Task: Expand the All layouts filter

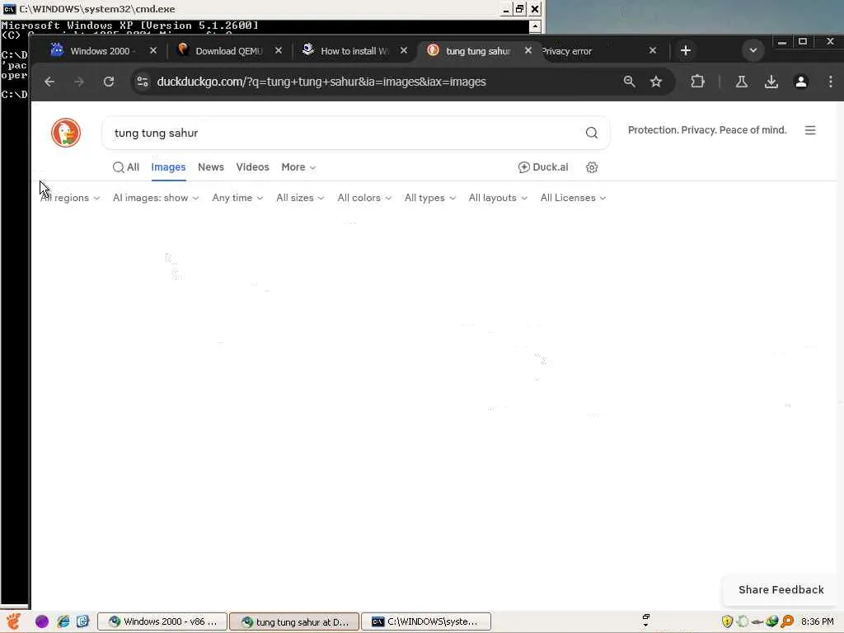Action: tap(498, 198)
